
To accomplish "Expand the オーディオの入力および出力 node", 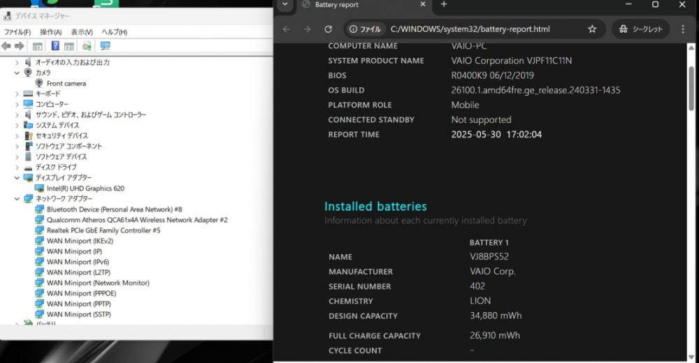I will [17, 62].
